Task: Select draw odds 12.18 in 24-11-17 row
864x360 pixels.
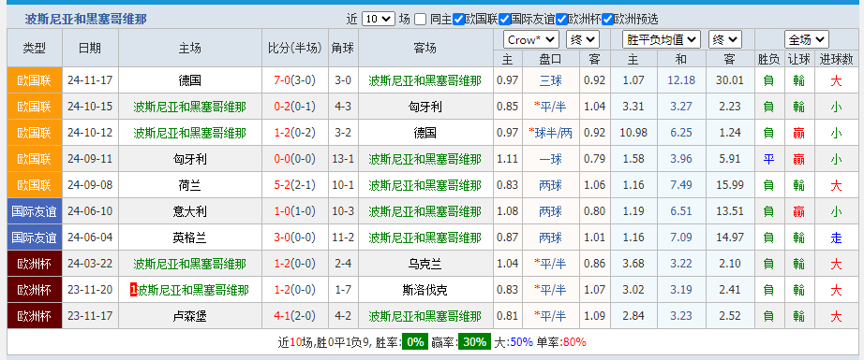Action: tap(681, 80)
